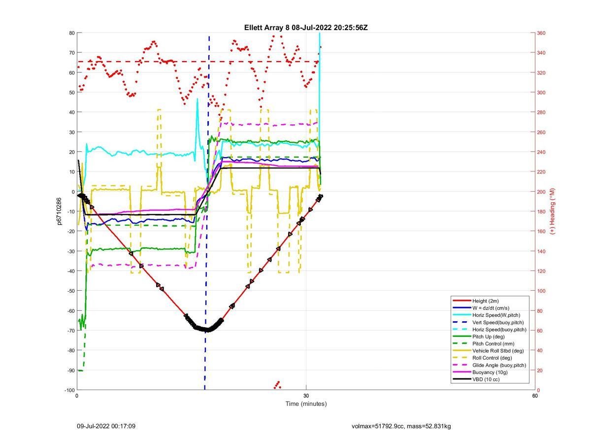Image resolution: width=591 pixels, height=438 pixels.
Task: Select legend entry "Vert Speed(buoy,pitch)"
Action: [498, 322]
